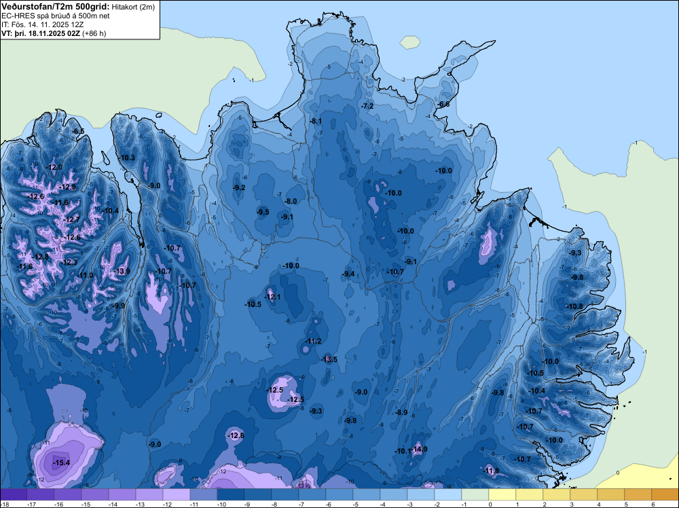The image size is (679, 508).
Task: Pick the legend color swatch labeled -9
Action: tap(257, 494)
